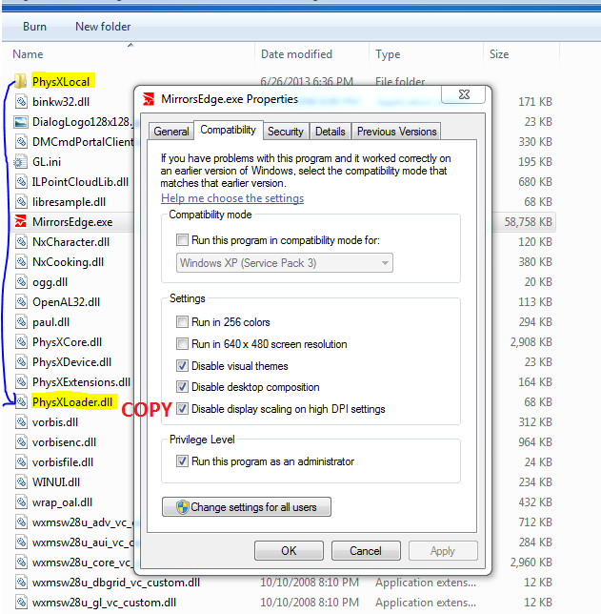Click the PhysXLoader.dll file name text
Image resolution: width=601 pixels, height=614 pixels.
click(72, 401)
